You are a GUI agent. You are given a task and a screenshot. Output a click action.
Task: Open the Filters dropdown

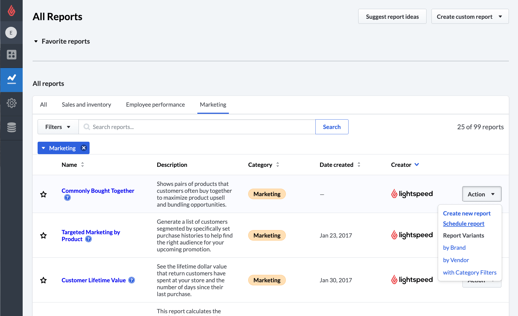[58, 127]
